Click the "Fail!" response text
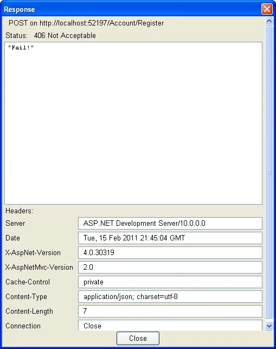This screenshot has height=349, width=276. click(x=21, y=47)
